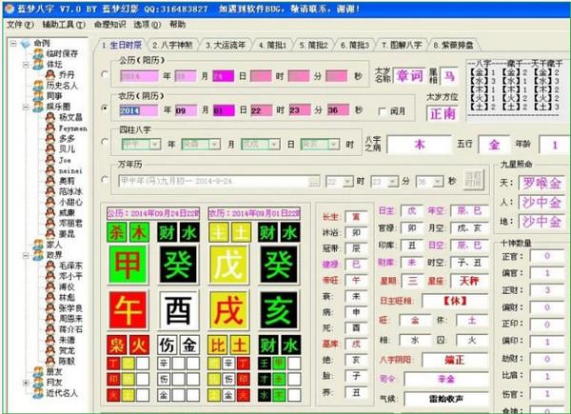Select the 范冰冰 person icon

49,191
